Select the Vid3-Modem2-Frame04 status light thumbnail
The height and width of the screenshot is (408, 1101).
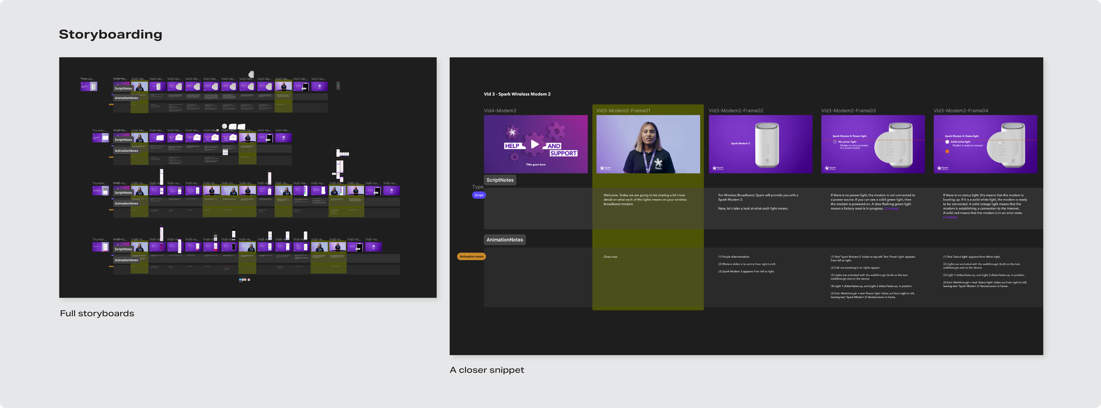pyautogui.click(x=985, y=144)
